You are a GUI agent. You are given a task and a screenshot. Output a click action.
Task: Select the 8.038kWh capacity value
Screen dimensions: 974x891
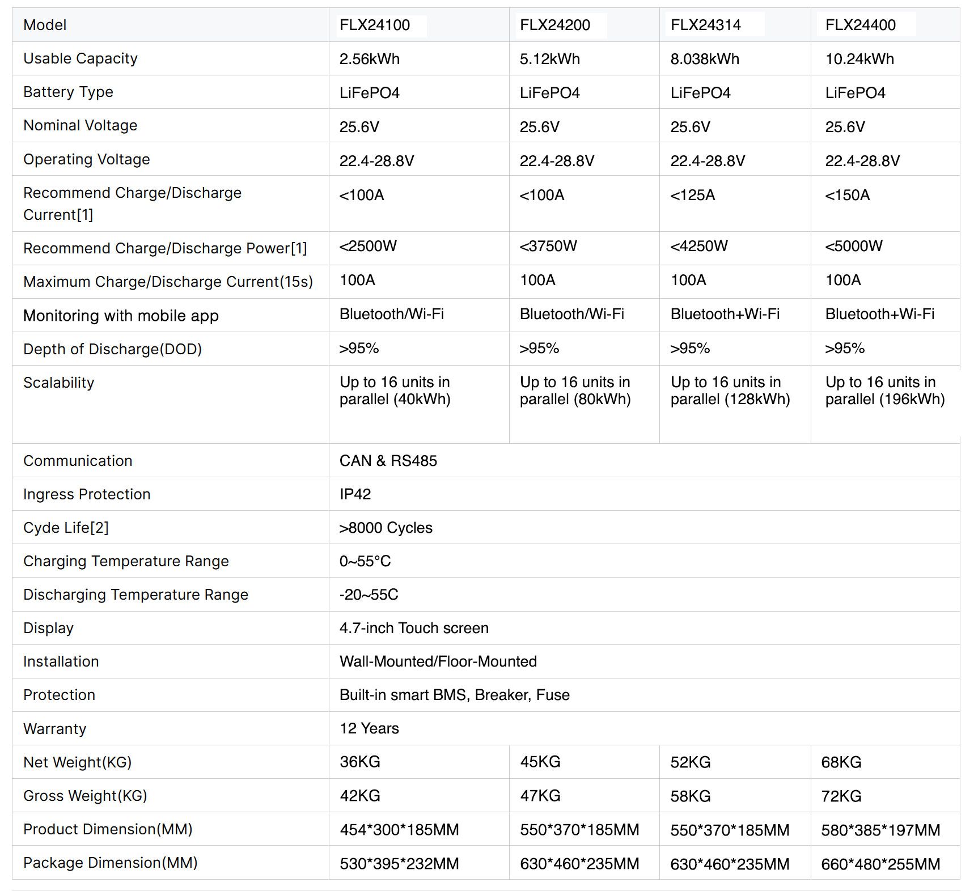(705, 59)
